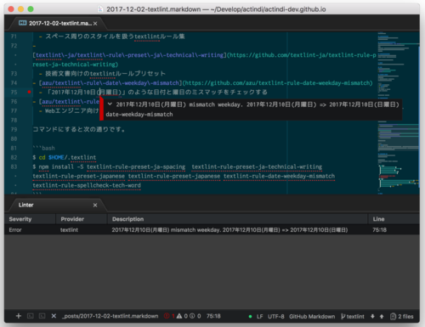
Task: Open the textlint-rule-date-weekday-mismatch GitHub URL
Action: pyautogui.click(x=277, y=83)
